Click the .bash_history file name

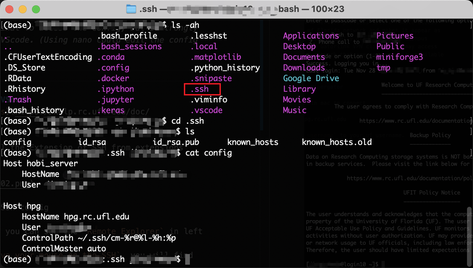coord(34,110)
